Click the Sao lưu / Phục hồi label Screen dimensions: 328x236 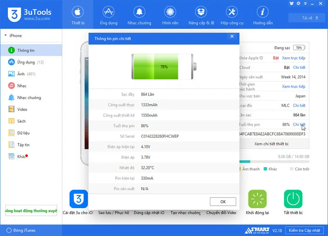(114, 213)
